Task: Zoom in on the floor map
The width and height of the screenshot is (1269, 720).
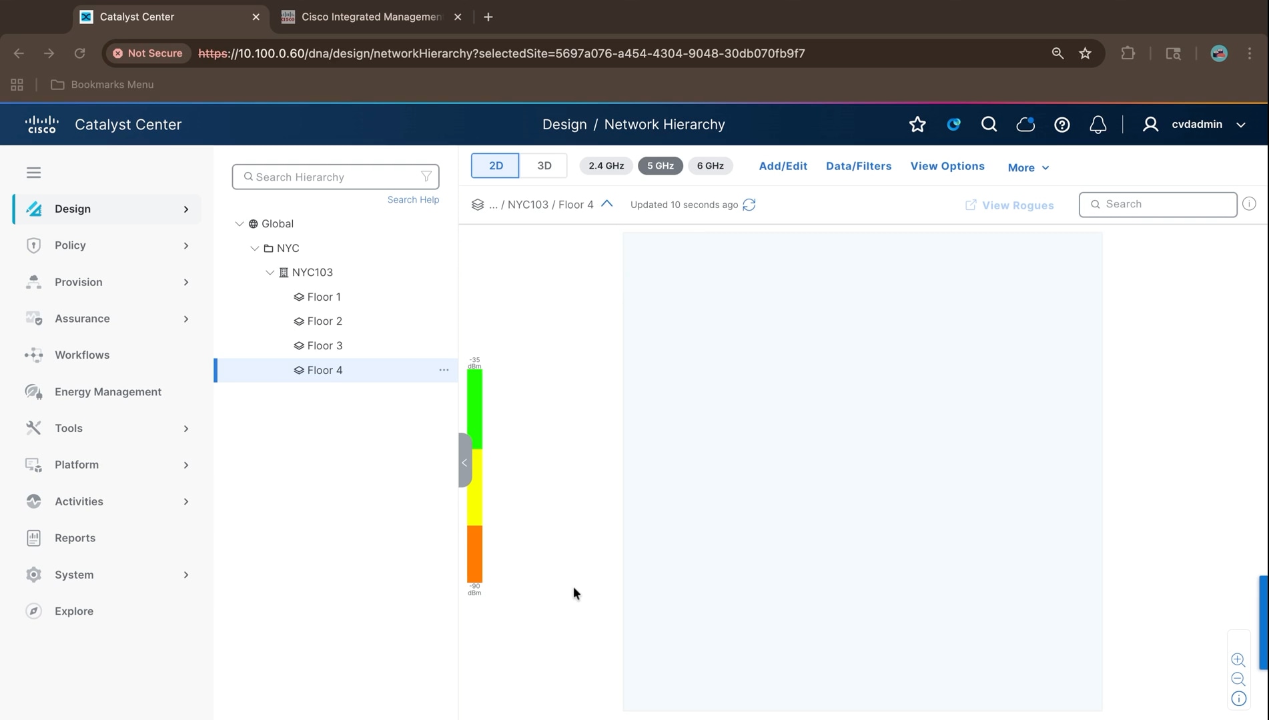Action: coord(1238,659)
